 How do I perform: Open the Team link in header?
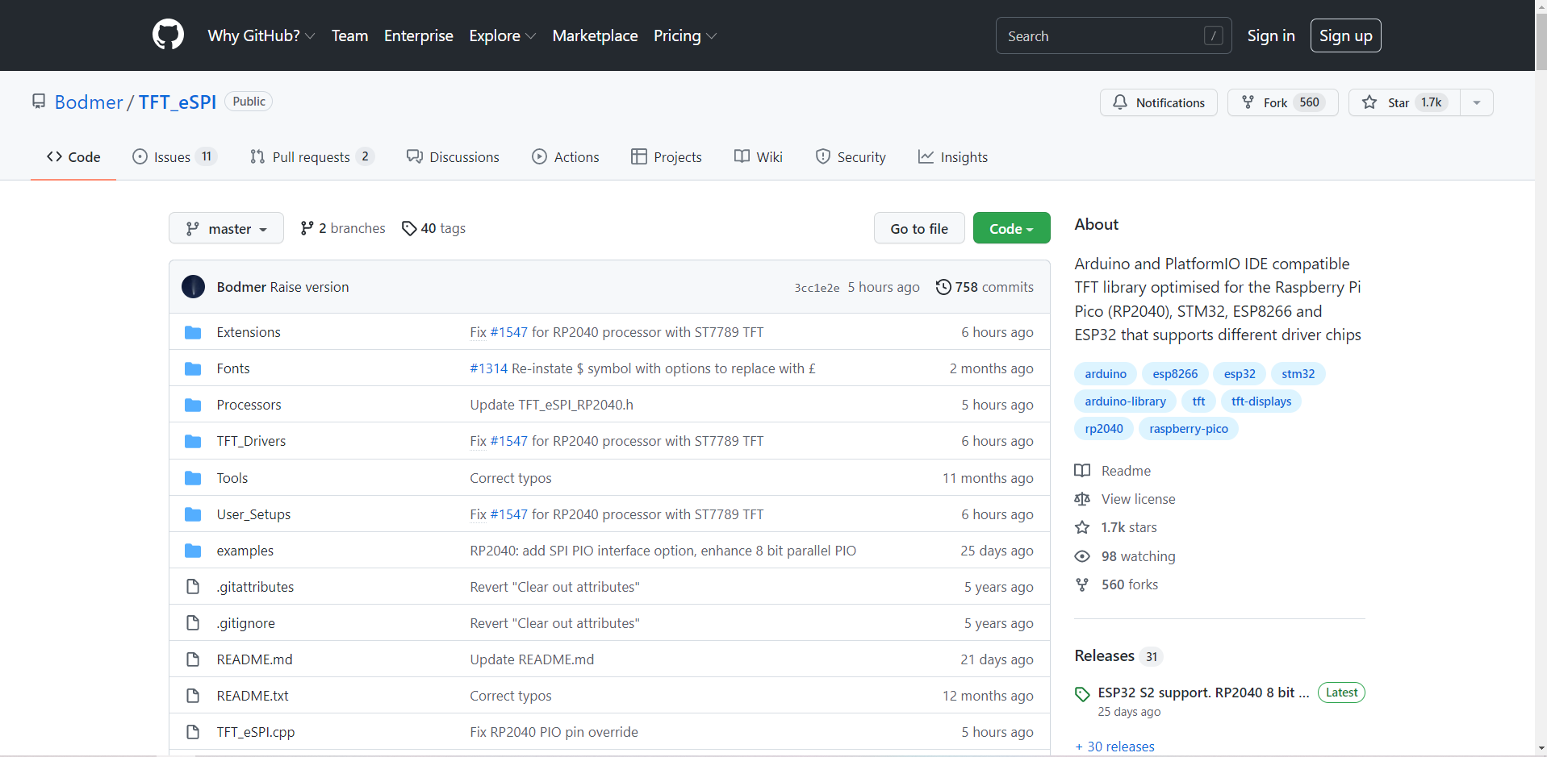[349, 35]
